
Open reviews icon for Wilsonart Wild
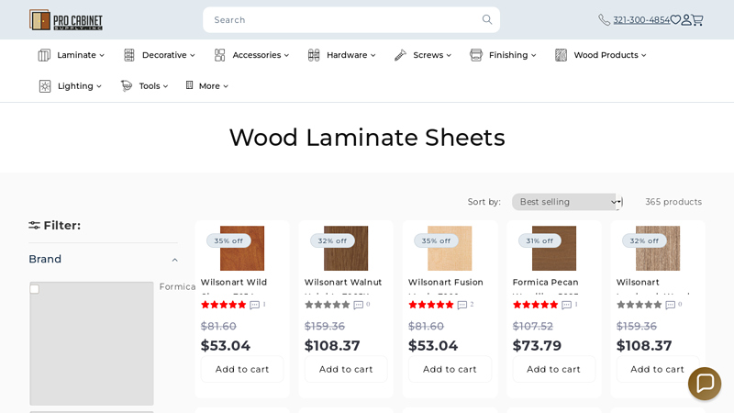(254, 306)
